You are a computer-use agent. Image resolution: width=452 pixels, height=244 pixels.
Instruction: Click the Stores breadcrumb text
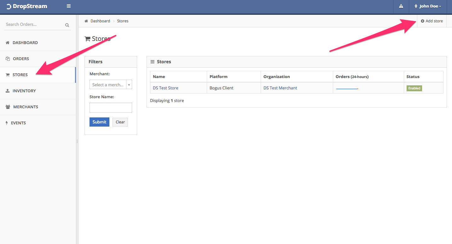coord(123,21)
